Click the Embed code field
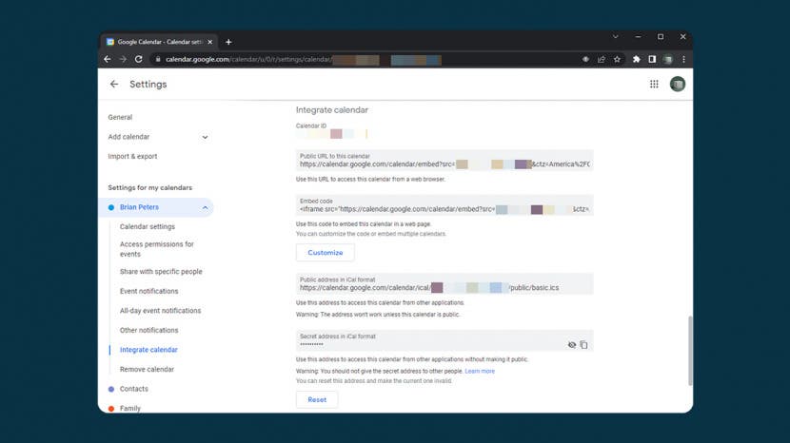790x443 pixels. pyautogui.click(x=444, y=205)
